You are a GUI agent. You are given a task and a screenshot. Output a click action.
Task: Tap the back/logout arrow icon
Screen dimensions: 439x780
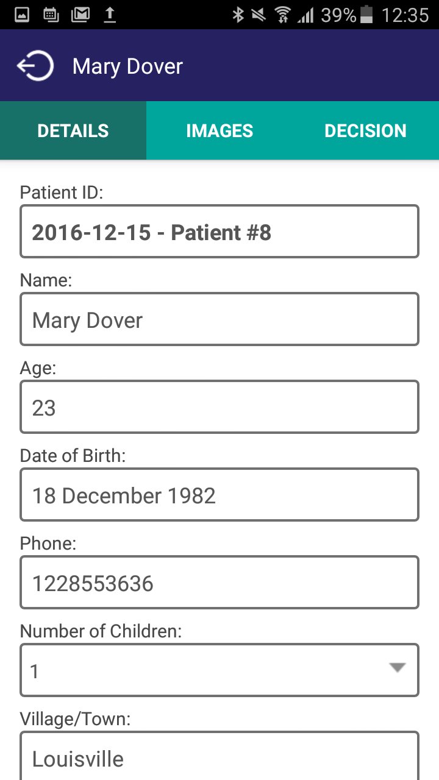(x=35, y=66)
